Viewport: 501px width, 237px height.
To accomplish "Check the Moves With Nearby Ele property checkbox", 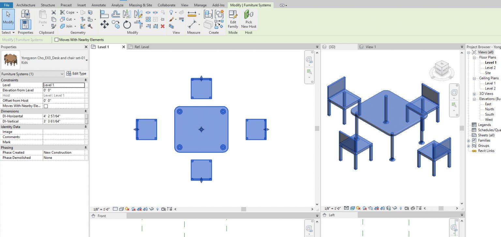I will tap(45, 106).
